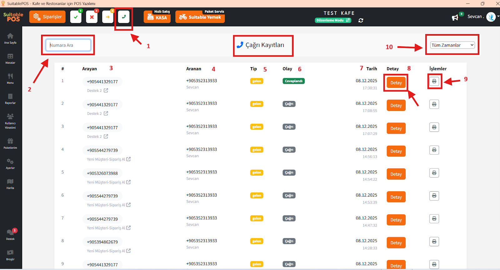Toggle Düzenleme Modu switch
The width and height of the screenshot is (500, 270).
tap(333, 20)
